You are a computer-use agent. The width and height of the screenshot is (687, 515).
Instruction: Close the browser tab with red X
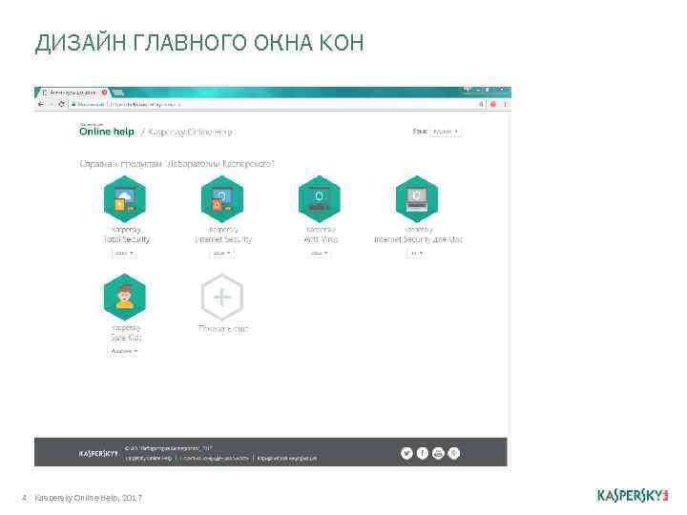click(x=104, y=93)
